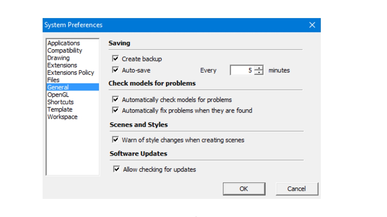Confirm settings with the OK button
This screenshot has height=217, width=387.
[244, 189]
